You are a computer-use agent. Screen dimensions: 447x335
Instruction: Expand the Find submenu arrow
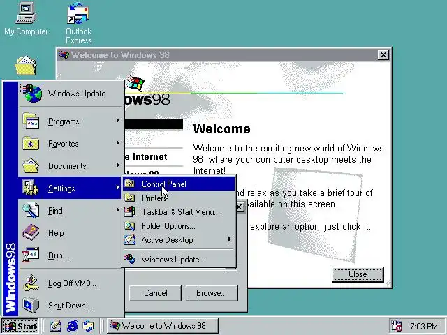[x=118, y=210]
